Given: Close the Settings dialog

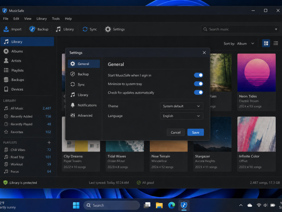Looking at the screenshot, I should (x=204, y=53).
